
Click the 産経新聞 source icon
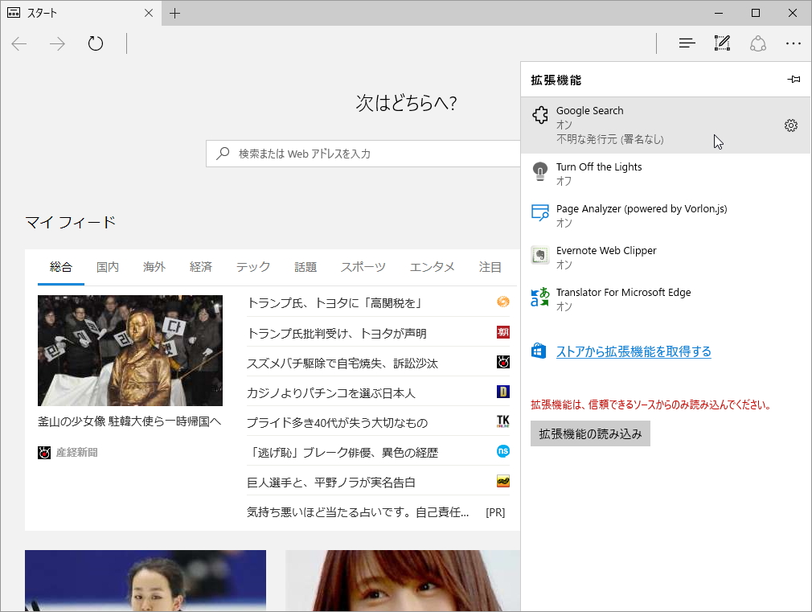point(44,453)
